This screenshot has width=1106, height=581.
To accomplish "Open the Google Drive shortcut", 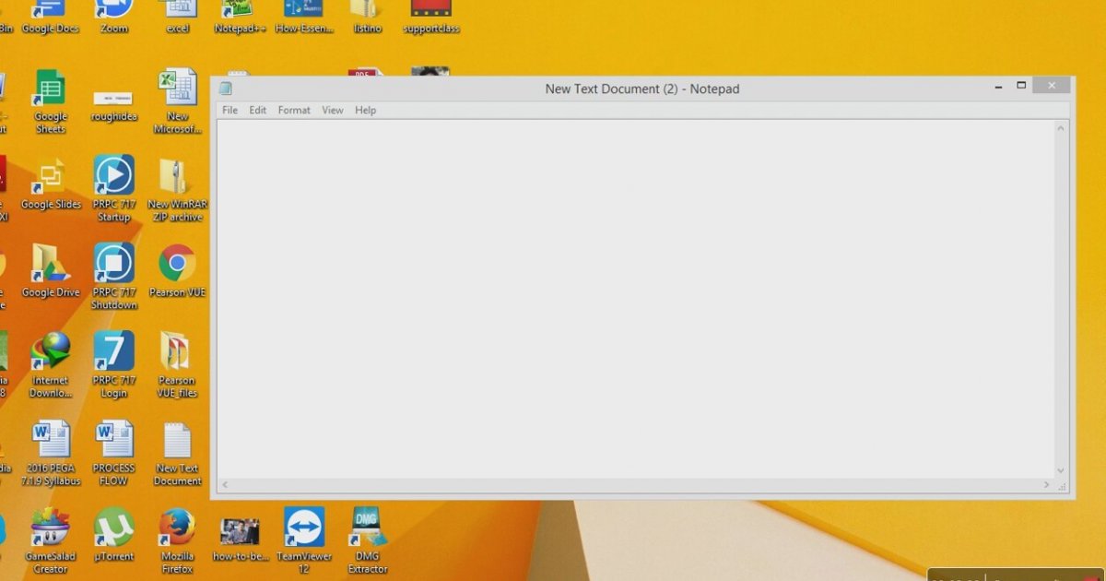I will 51,270.
